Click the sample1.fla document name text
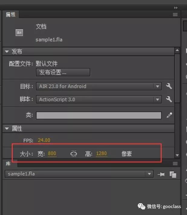This screenshot has height=215, width=187. [x=49, y=40]
